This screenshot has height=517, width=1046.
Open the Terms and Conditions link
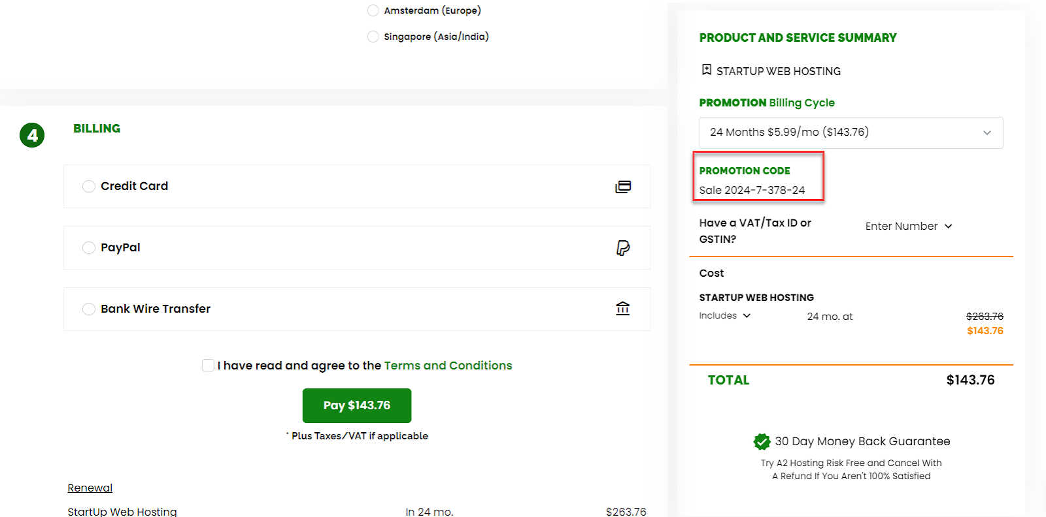[x=448, y=366]
